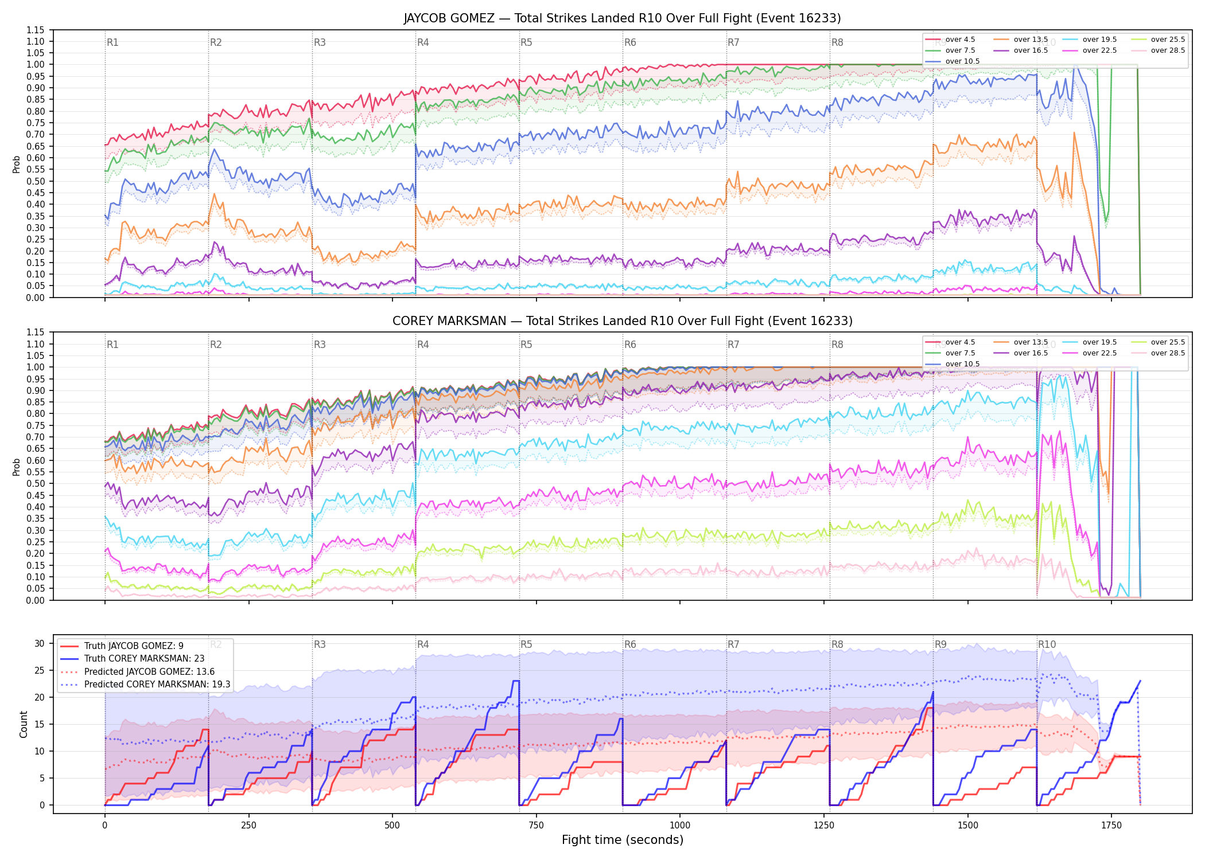
Task: Click the R5 marker in Marksman chart
Action: tap(526, 345)
